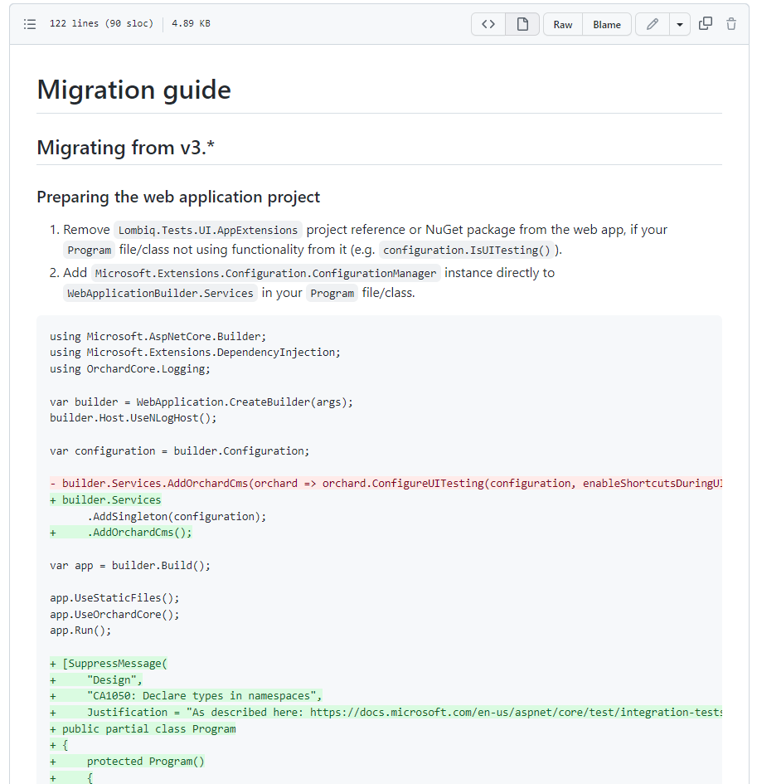The height and width of the screenshot is (784, 757).
Task: Click the 'app.Run();' code line
Action: pos(80,631)
